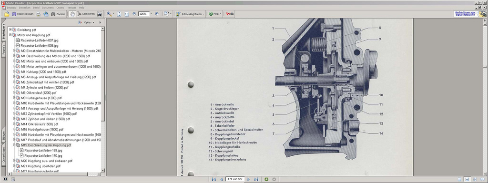
Task: Click the printer icon in toolbar
Action: pos(38,14)
